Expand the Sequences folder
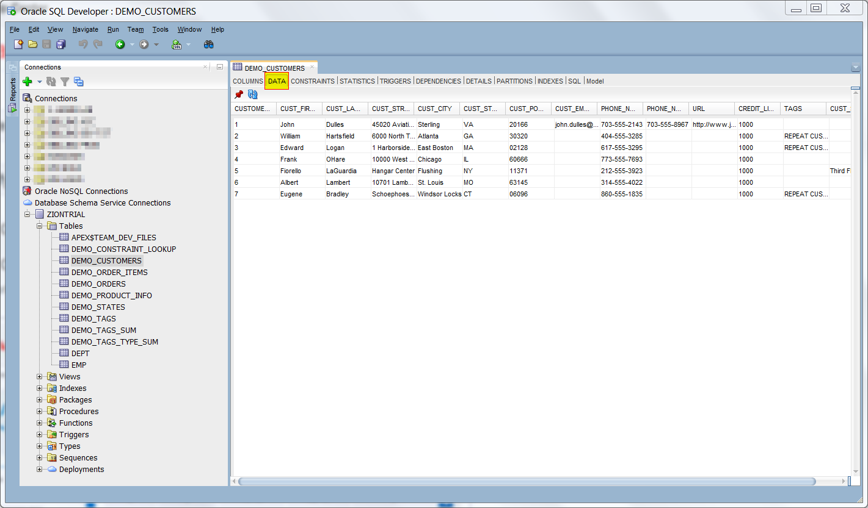868x508 pixels. [40, 458]
